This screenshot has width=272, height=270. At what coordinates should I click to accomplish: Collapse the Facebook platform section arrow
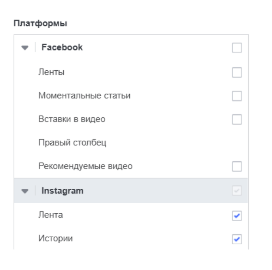[25, 48]
